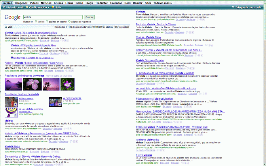Open 'la mirada violeta dvd' result
Image resolution: width=266 pixels, height=166 pixels.
click(147, 140)
